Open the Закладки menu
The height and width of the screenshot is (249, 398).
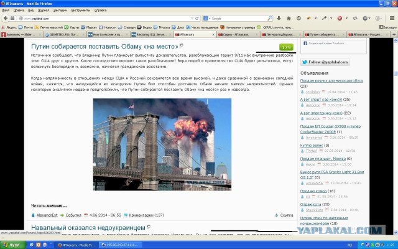(x=60, y=10)
